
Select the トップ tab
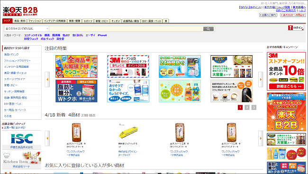point(7,21)
